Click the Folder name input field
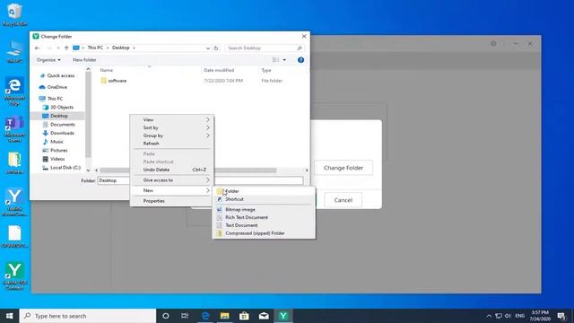This screenshot has width=574, height=323. (200, 180)
